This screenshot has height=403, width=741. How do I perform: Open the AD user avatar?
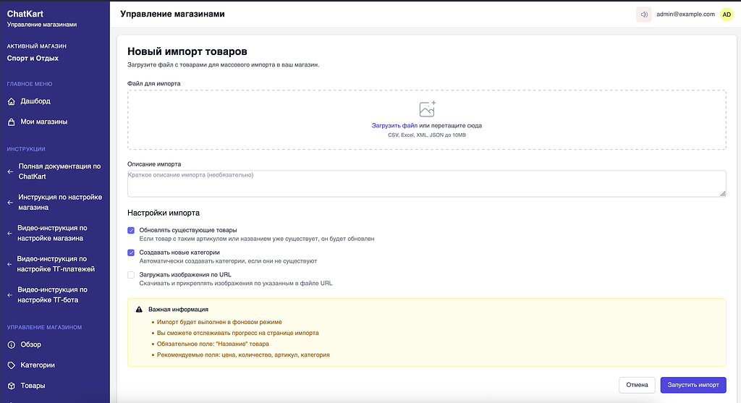tap(727, 14)
